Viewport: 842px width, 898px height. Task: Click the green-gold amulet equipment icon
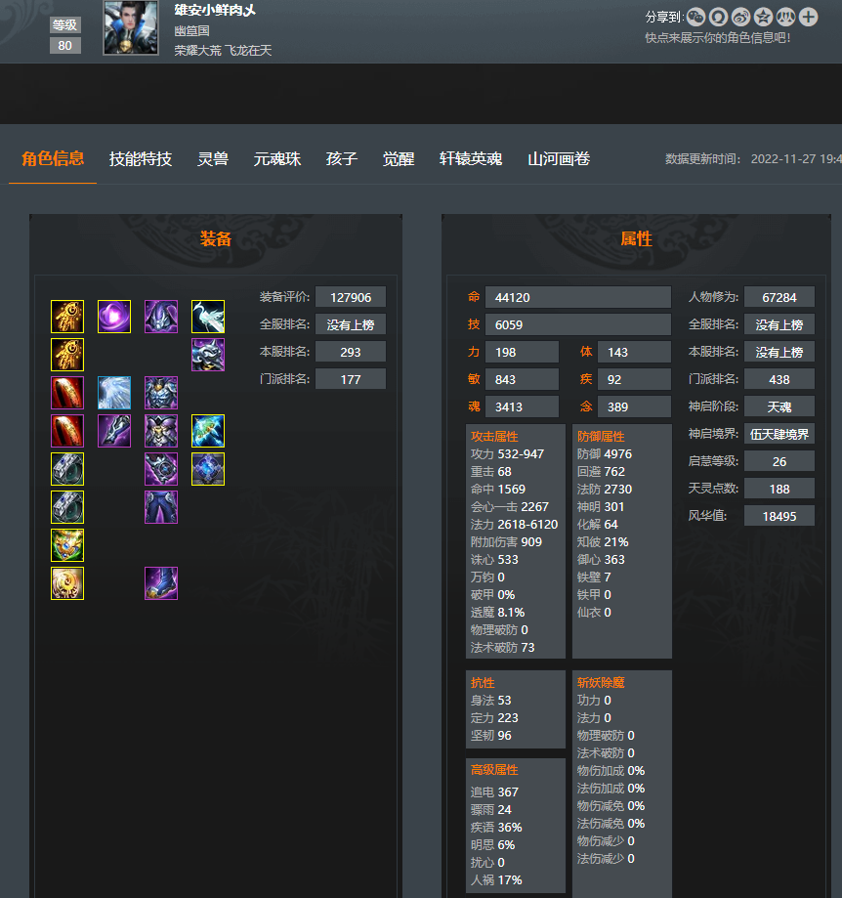click(67, 545)
